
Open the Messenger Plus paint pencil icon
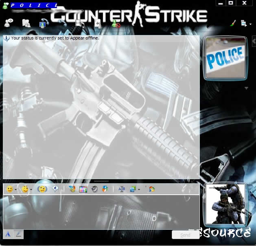tap(72, 189)
